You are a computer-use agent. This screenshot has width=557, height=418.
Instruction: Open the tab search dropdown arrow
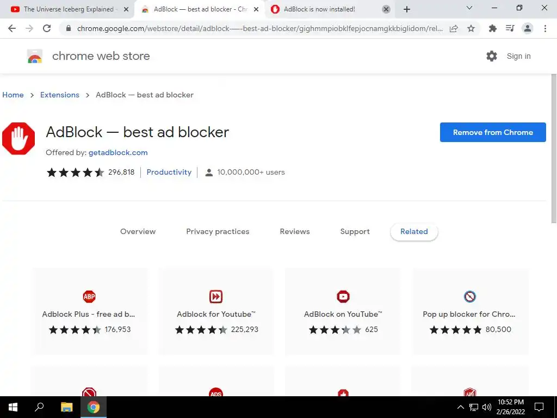[x=469, y=8]
